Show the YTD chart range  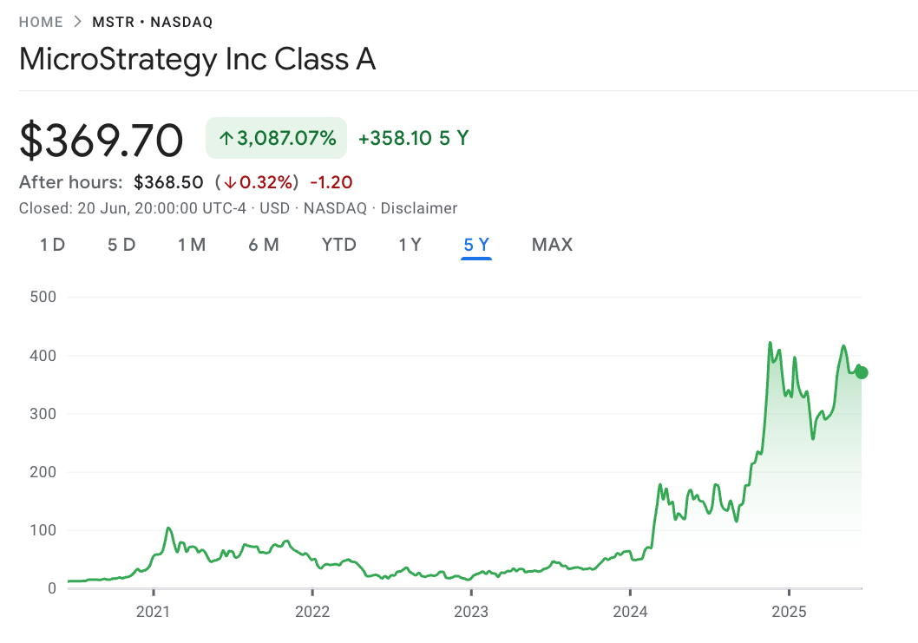point(338,245)
